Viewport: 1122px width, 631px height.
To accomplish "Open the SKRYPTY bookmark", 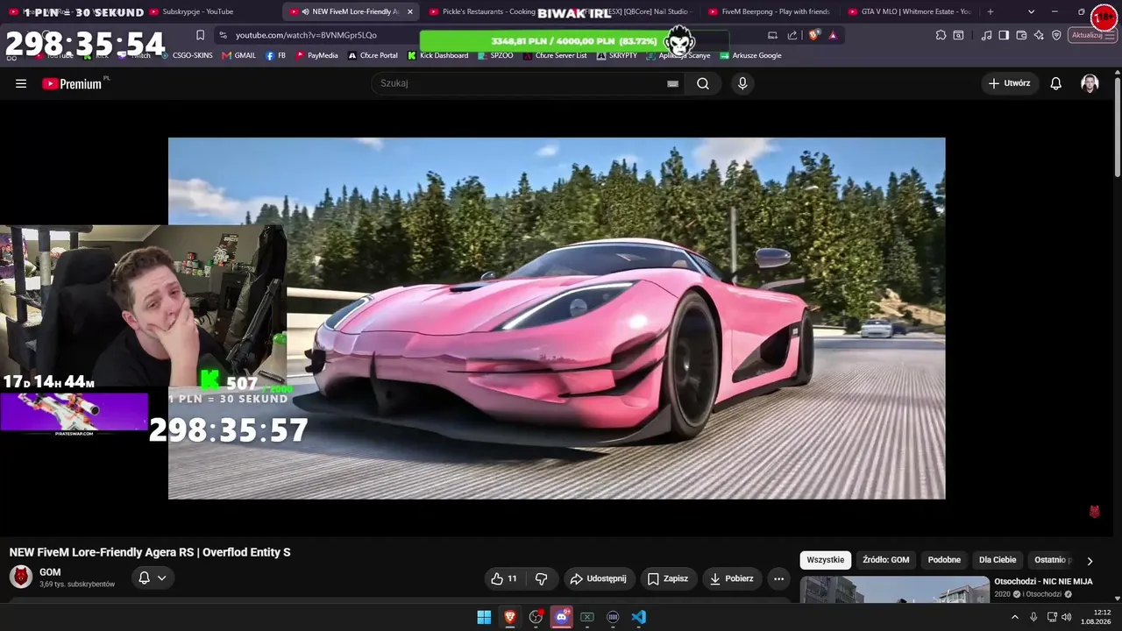I will pos(617,55).
